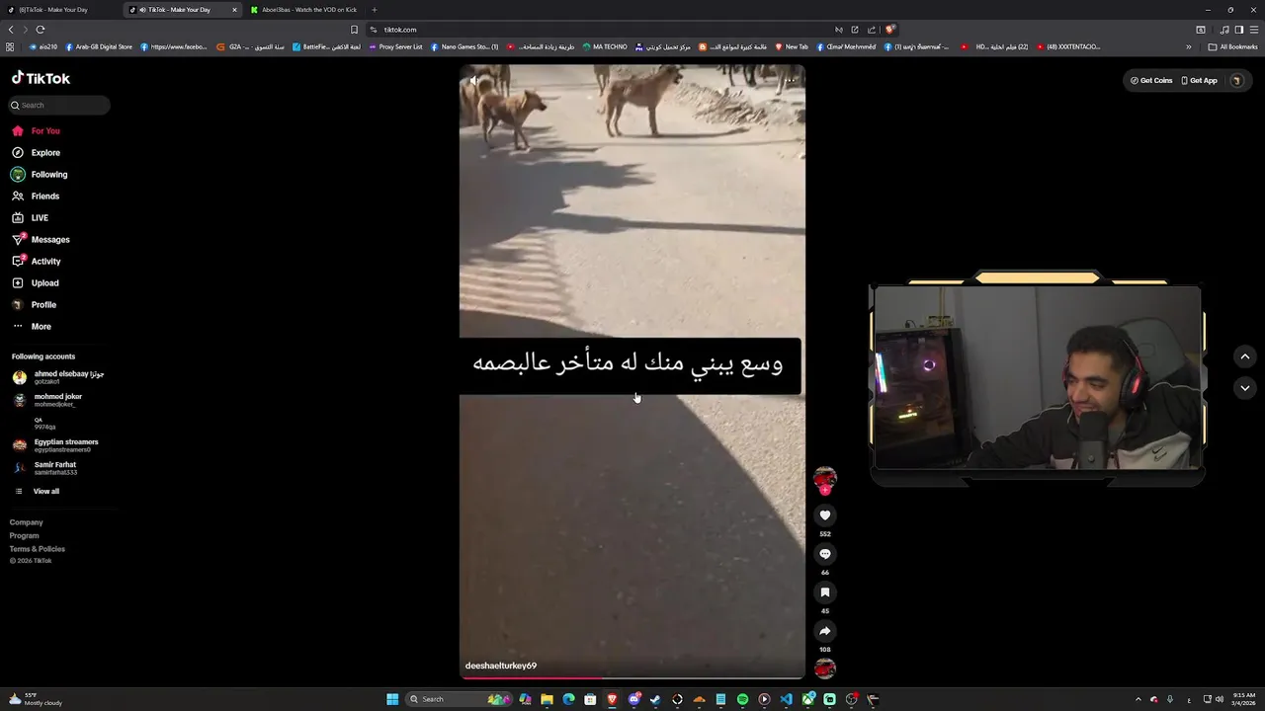Open the Company footer link
The image size is (1265, 711).
(27, 522)
